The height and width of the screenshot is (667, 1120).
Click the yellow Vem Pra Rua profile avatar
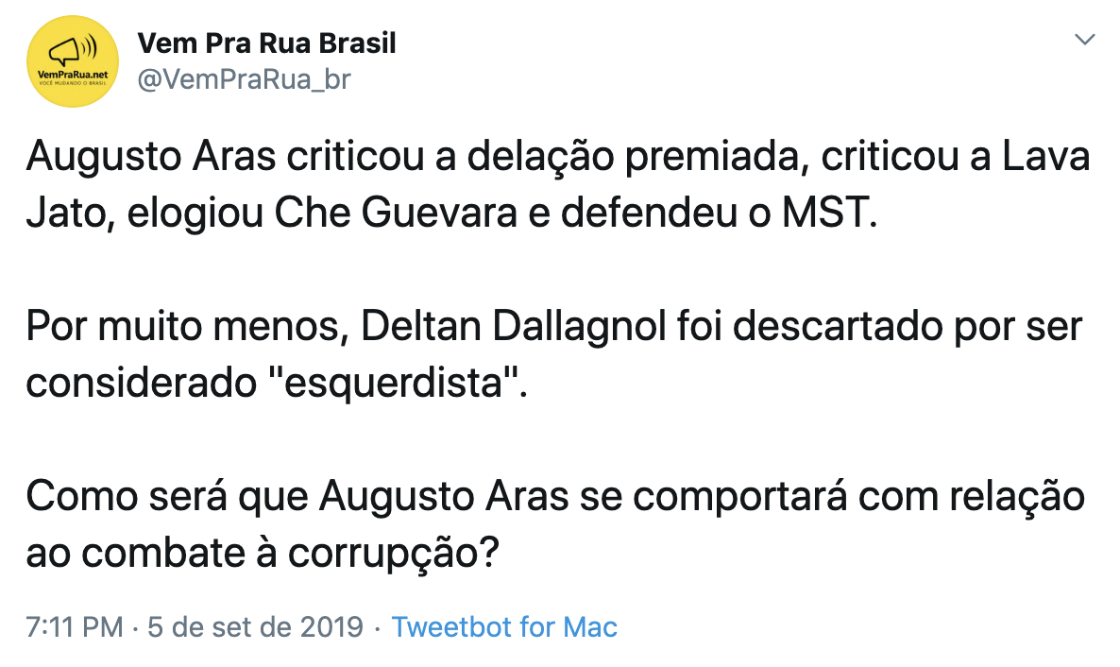72,61
